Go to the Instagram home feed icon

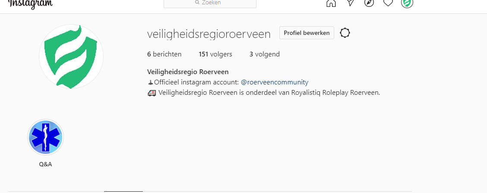tap(331, 3)
